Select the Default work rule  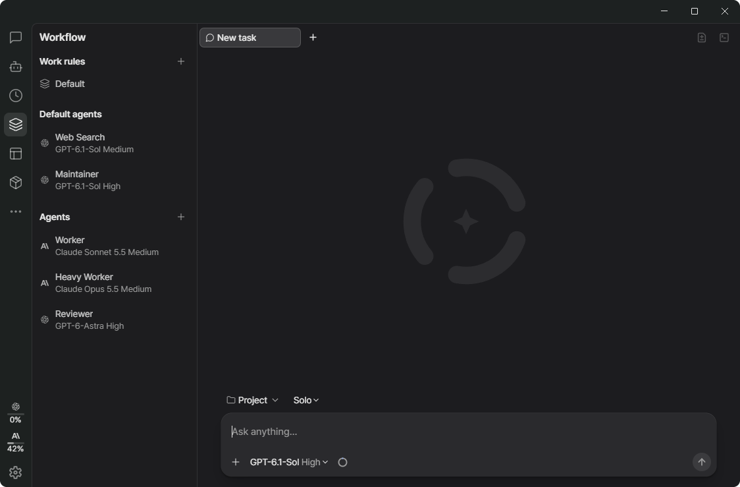(x=114, y=84)
